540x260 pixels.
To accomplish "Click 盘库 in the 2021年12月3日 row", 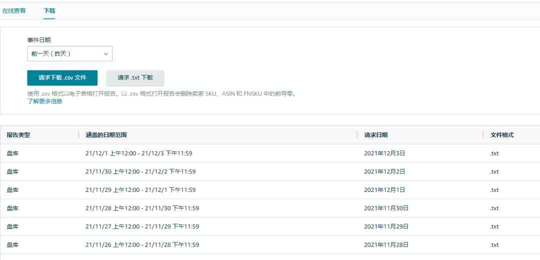I will (x=12, y=153).
